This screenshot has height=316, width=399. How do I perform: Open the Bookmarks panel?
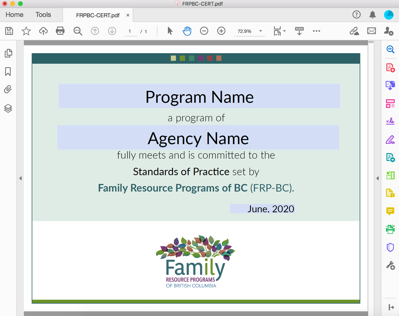click(x=8, y=71)
